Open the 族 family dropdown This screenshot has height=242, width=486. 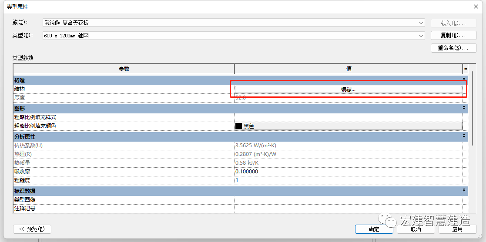tap(233, 23)
